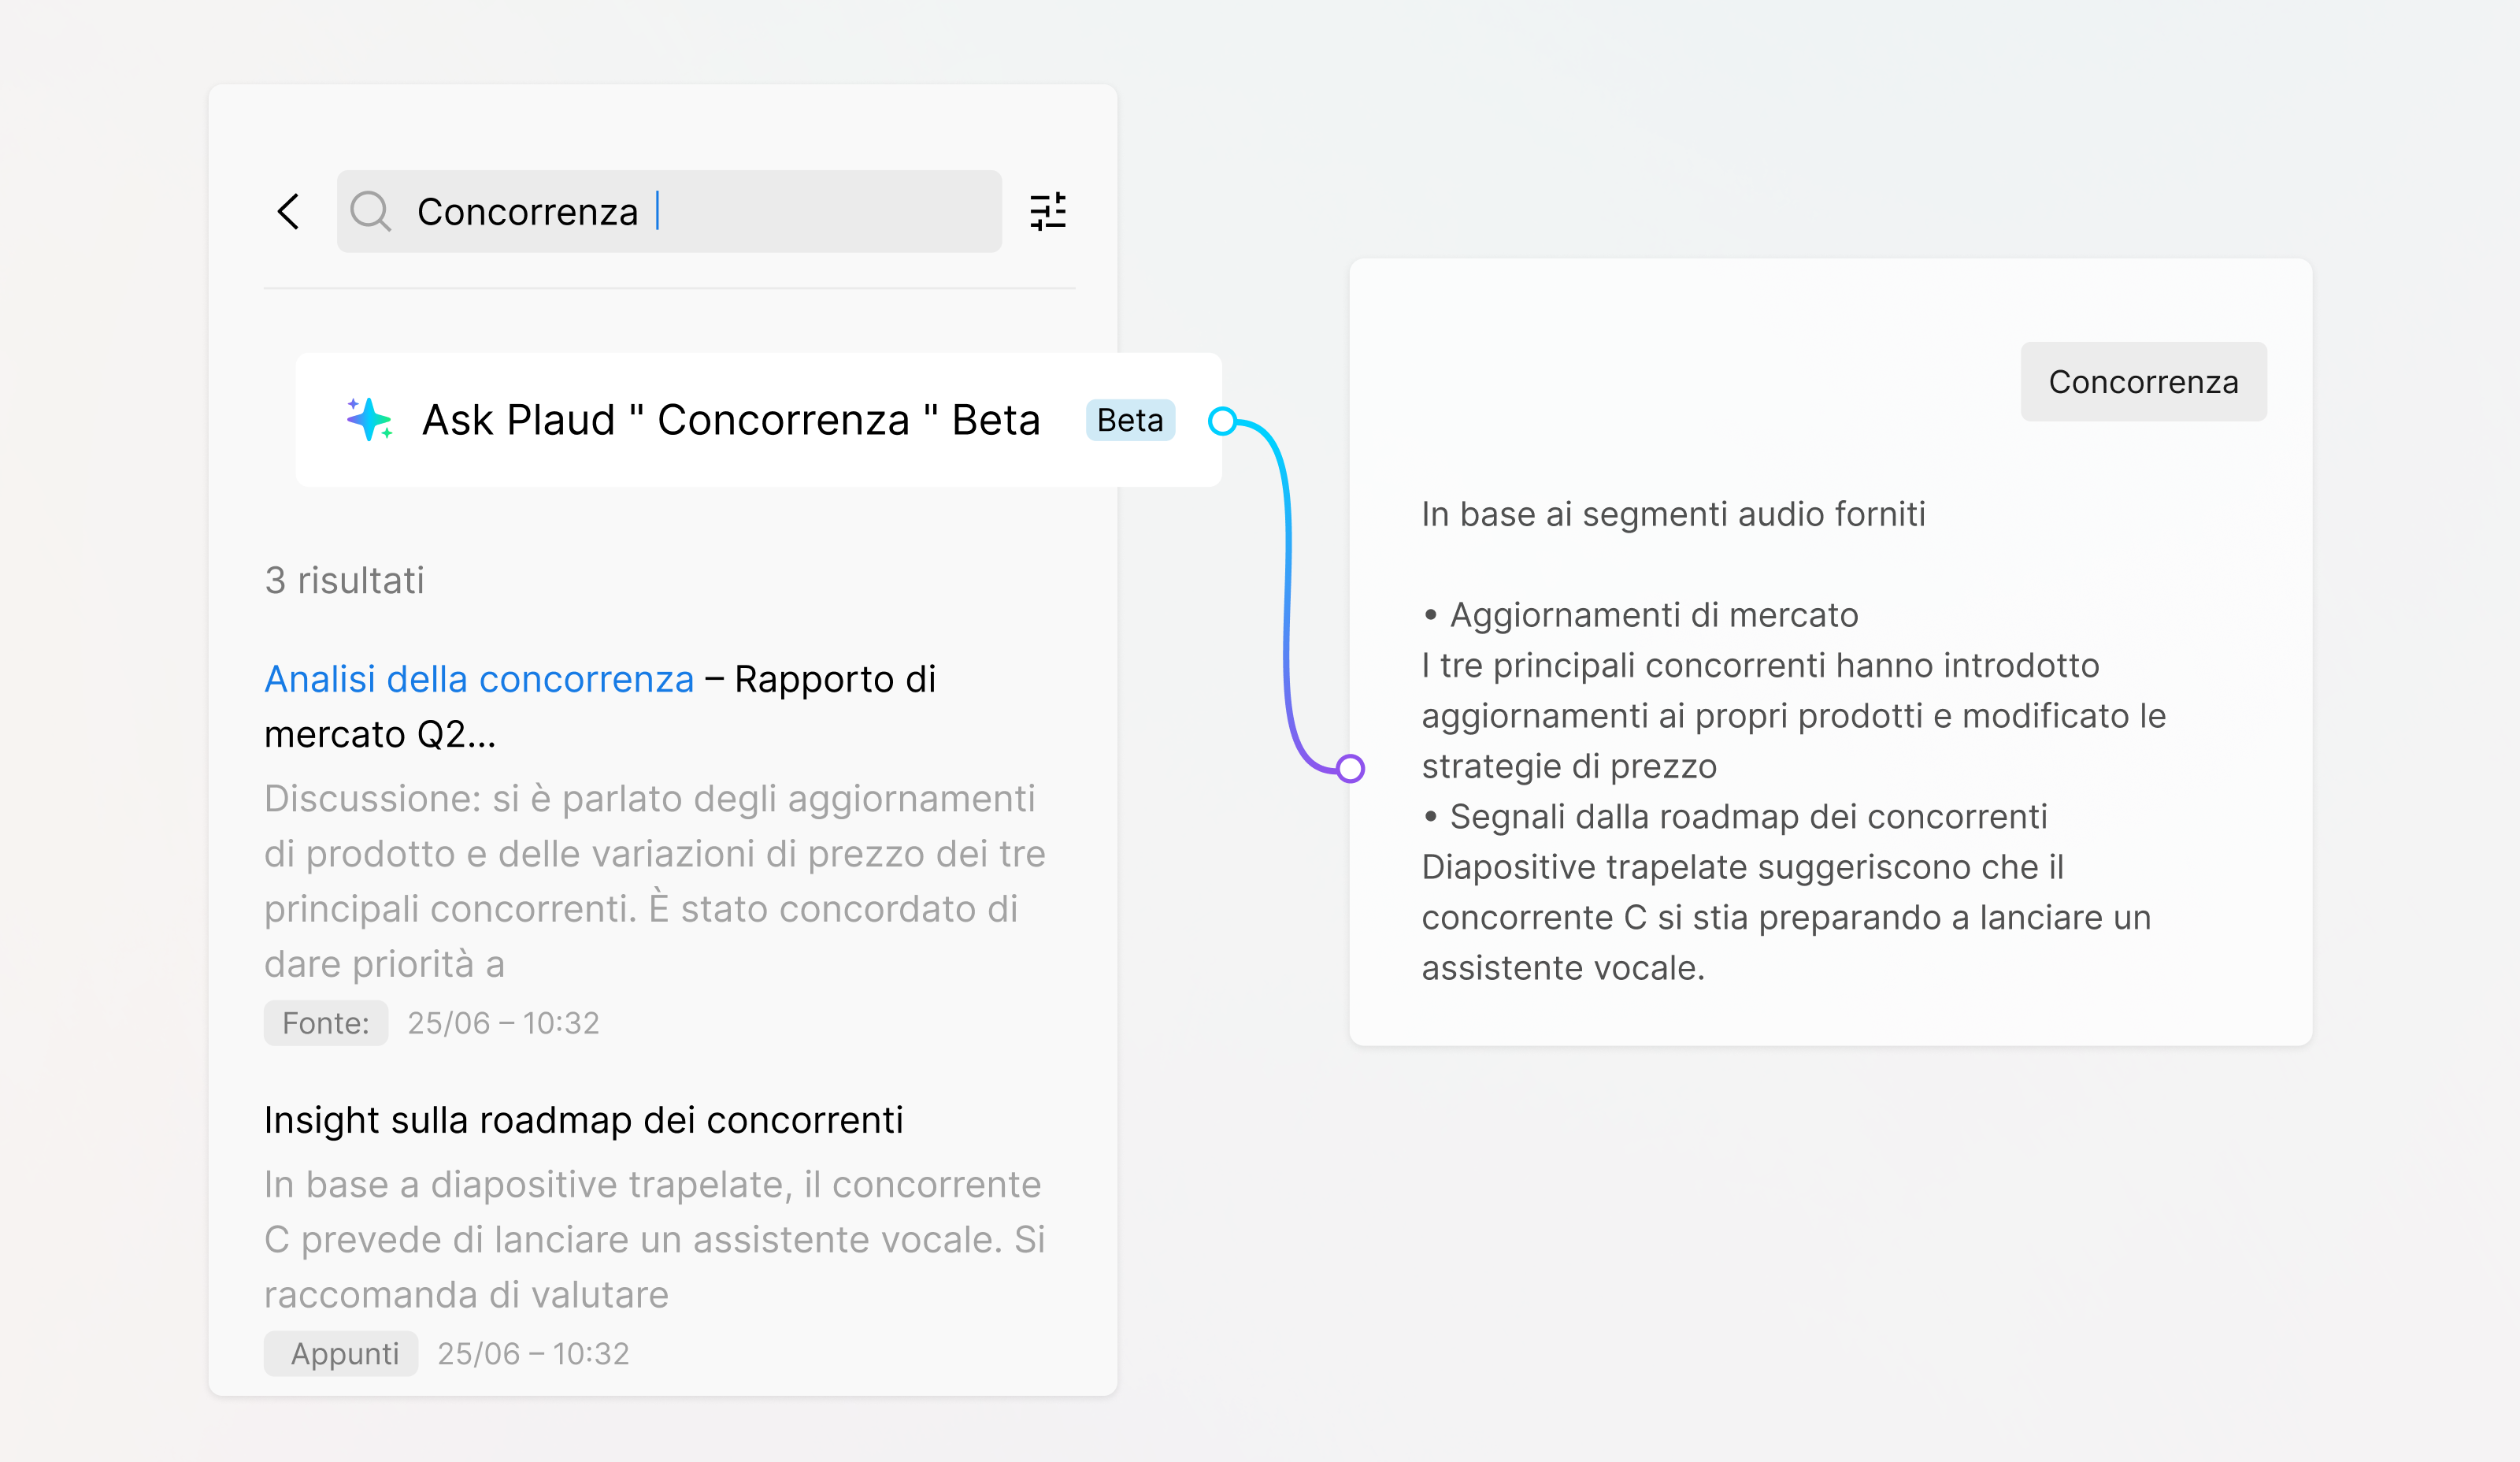Screen dimensions: 2520x1462
Task: Click the Discussione result description text
Action: tap(654, 881)
